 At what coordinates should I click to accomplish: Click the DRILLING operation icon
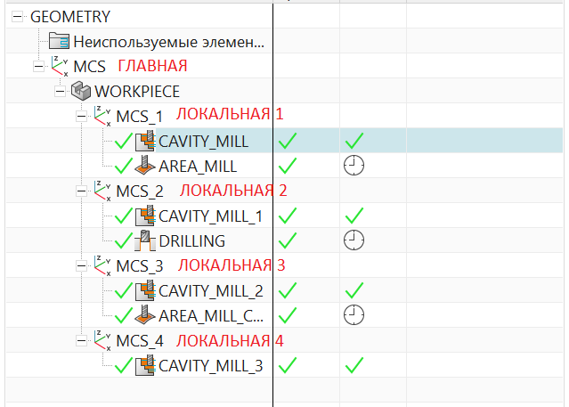(x=145, y=240)
